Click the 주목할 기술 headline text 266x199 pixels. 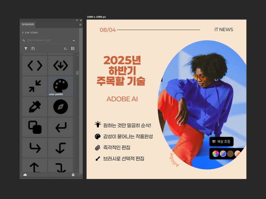click(x=121, y=81)
